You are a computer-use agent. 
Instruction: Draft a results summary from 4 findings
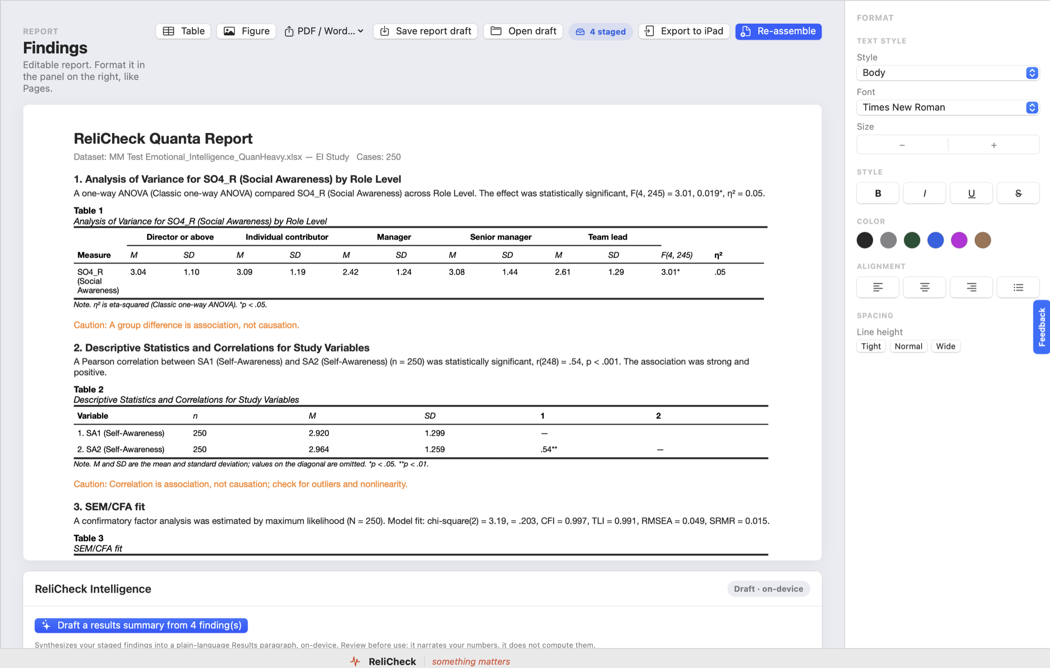click(x=141, y=625)
